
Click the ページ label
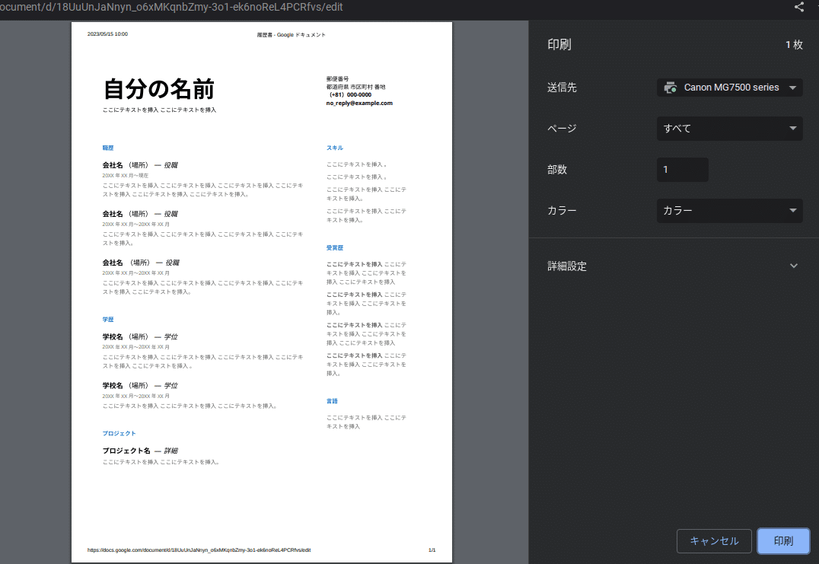[562, 129]
